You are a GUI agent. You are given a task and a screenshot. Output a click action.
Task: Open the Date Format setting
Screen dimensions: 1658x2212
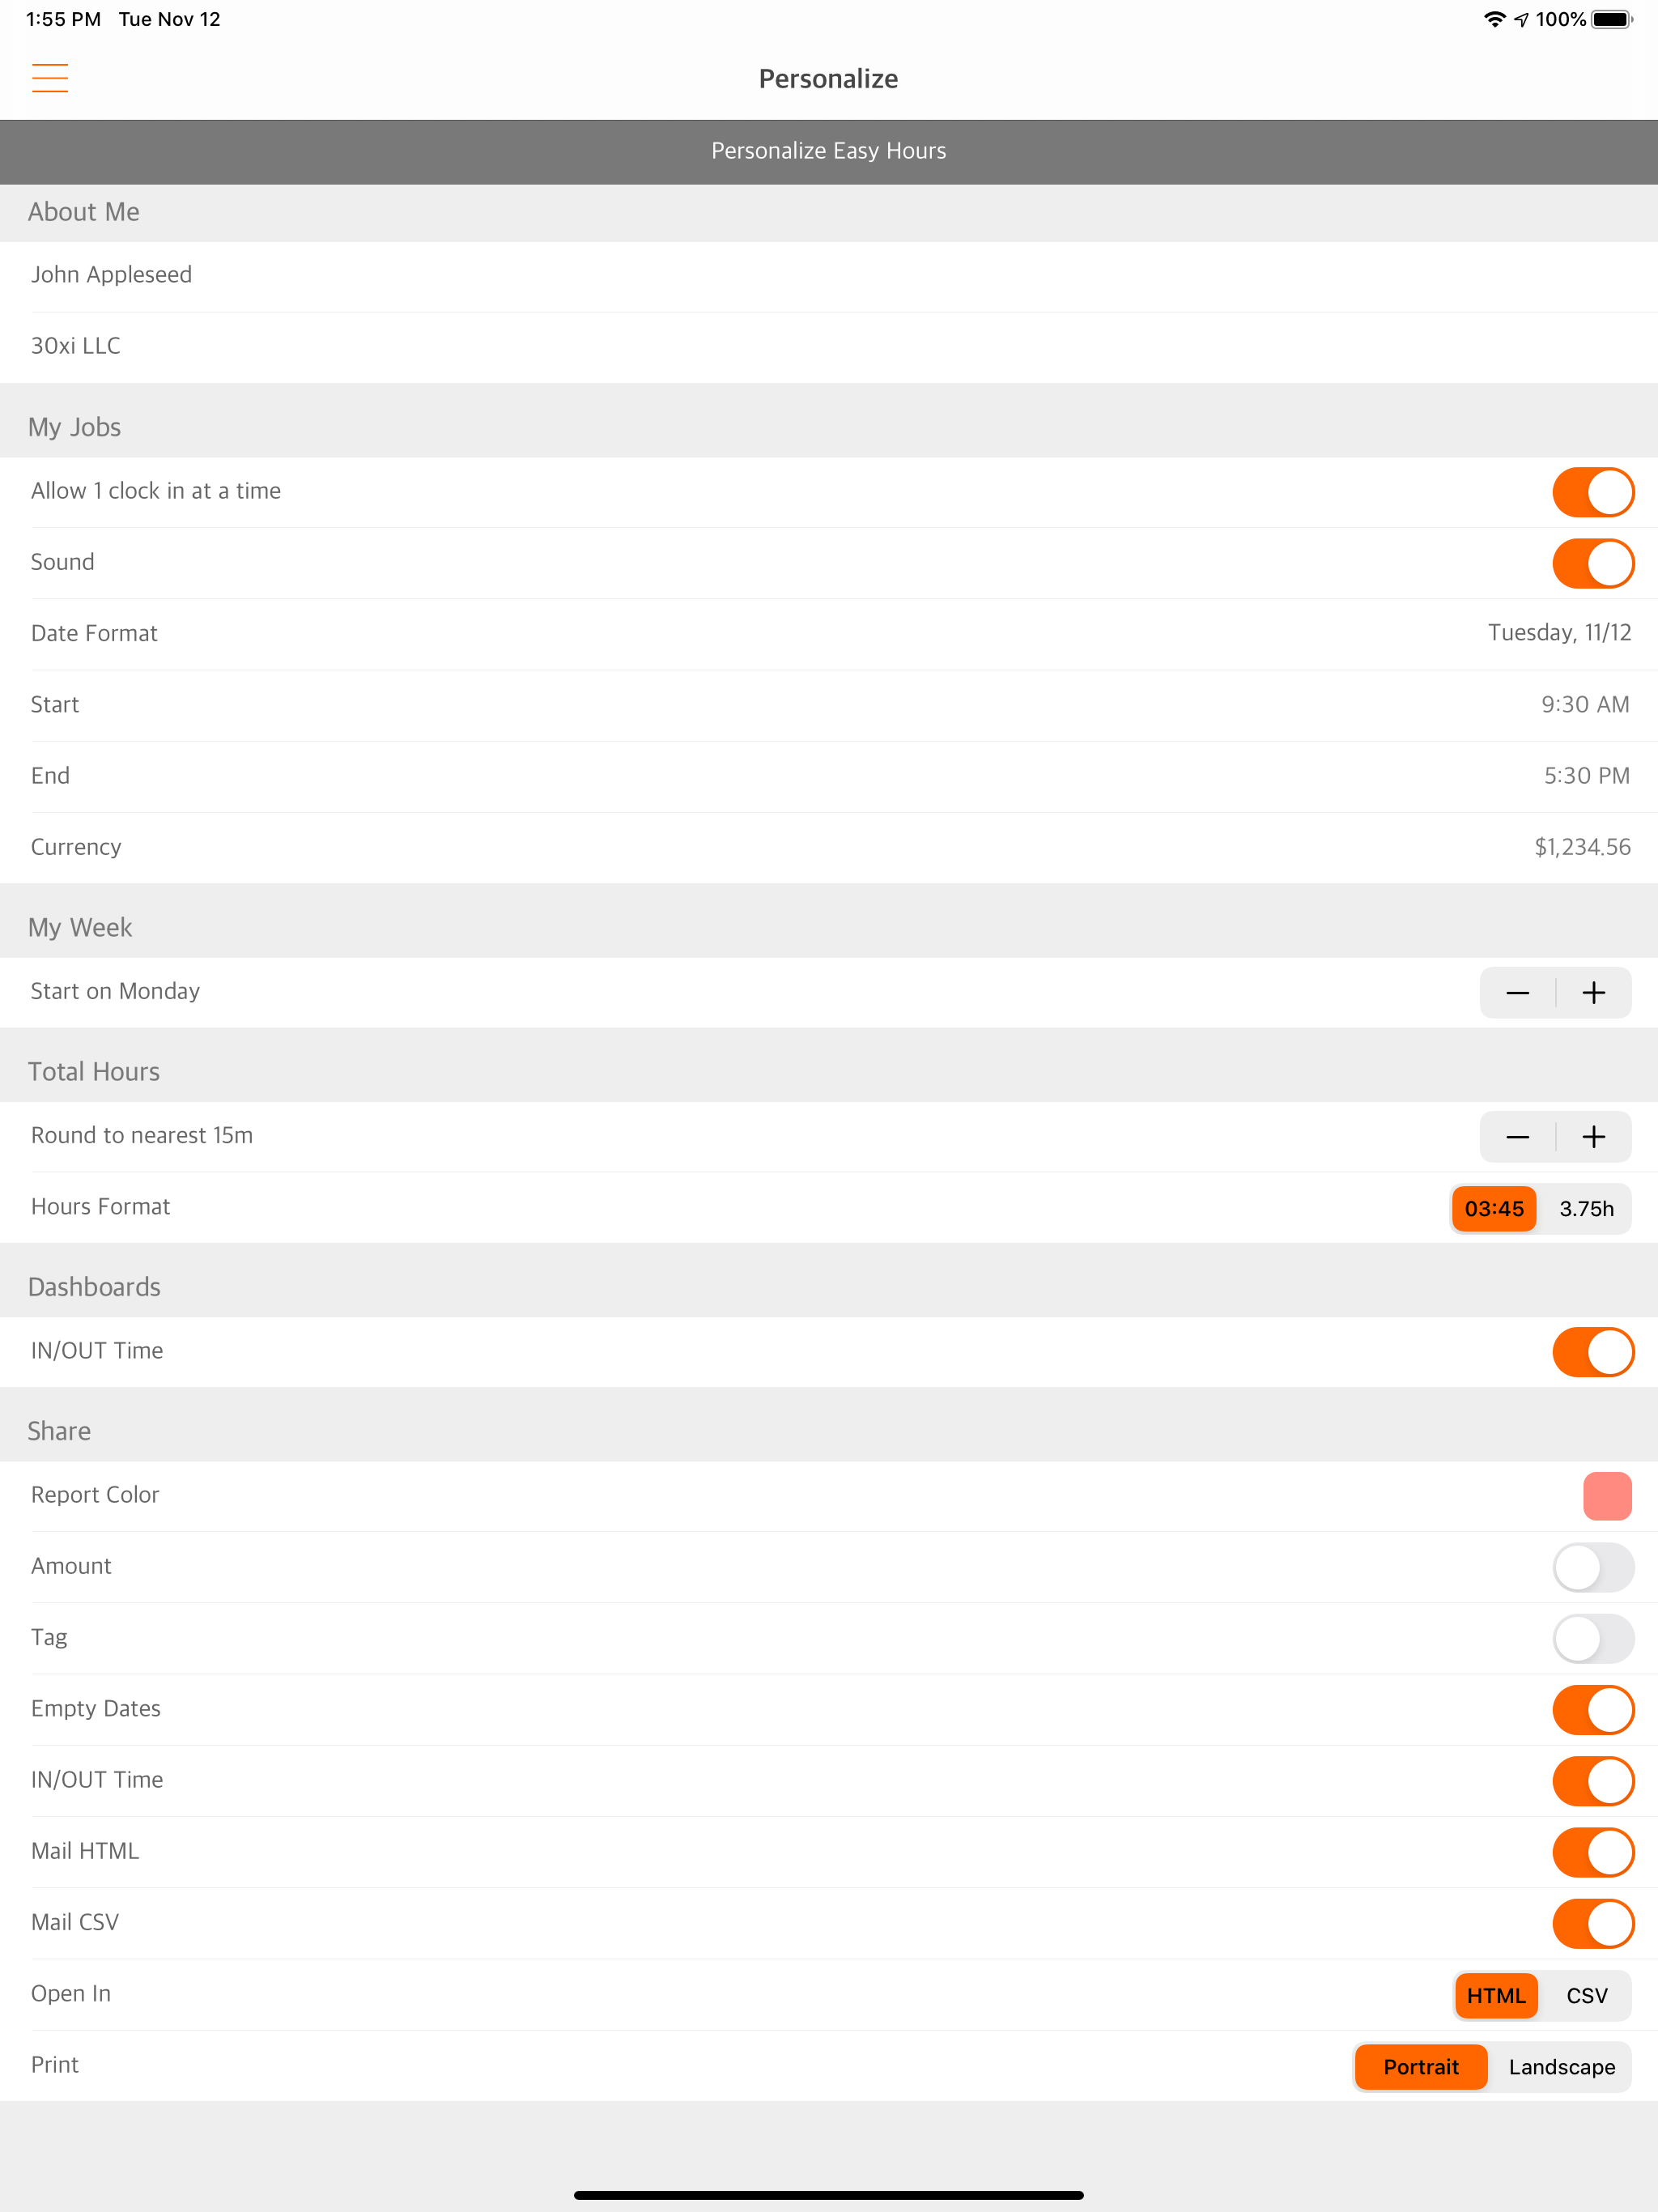[x=828, y=632]
